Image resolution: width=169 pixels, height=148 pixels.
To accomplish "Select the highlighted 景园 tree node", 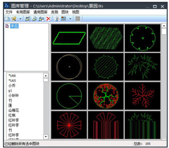I will (14, 26).
